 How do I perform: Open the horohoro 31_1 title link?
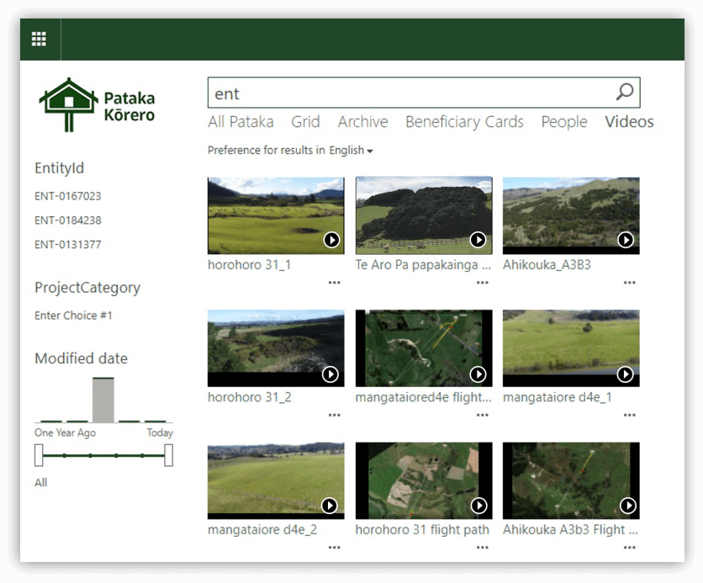click(x=249, y=265)
